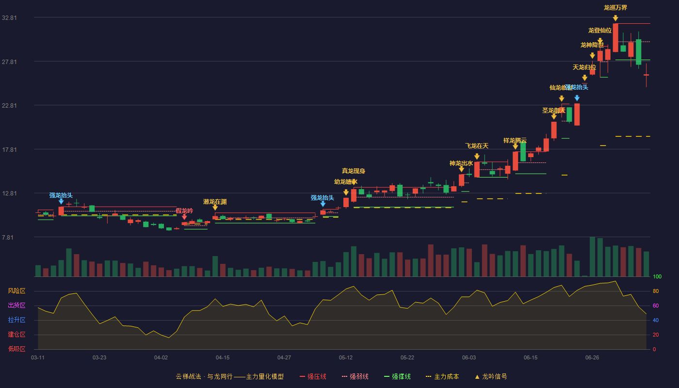Viewport: 679px width, 388px height.
Task: Click the 03-11 date axis label
Action: [38, 357]
